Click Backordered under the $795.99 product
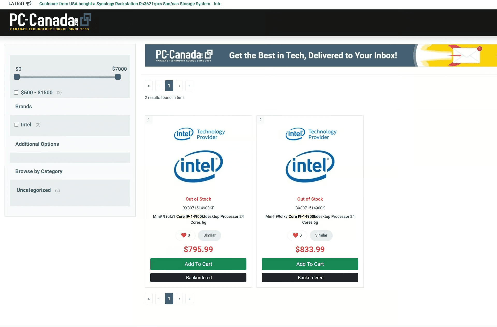This screenshot has width=497, height=327. [198, 278]
